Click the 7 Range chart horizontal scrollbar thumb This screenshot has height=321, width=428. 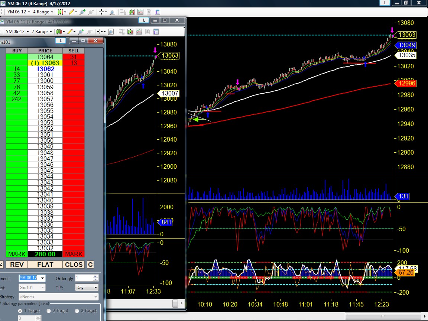tap(175, 303)
